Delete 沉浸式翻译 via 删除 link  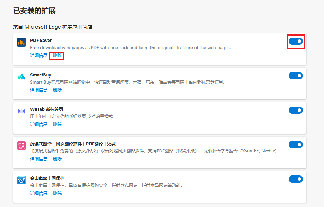[x=57, y=159]
